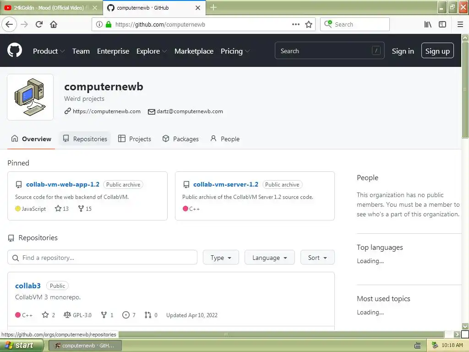469x352 pixels.
Task: Open the Sort dropdown
Action: (x=317, y=258)
